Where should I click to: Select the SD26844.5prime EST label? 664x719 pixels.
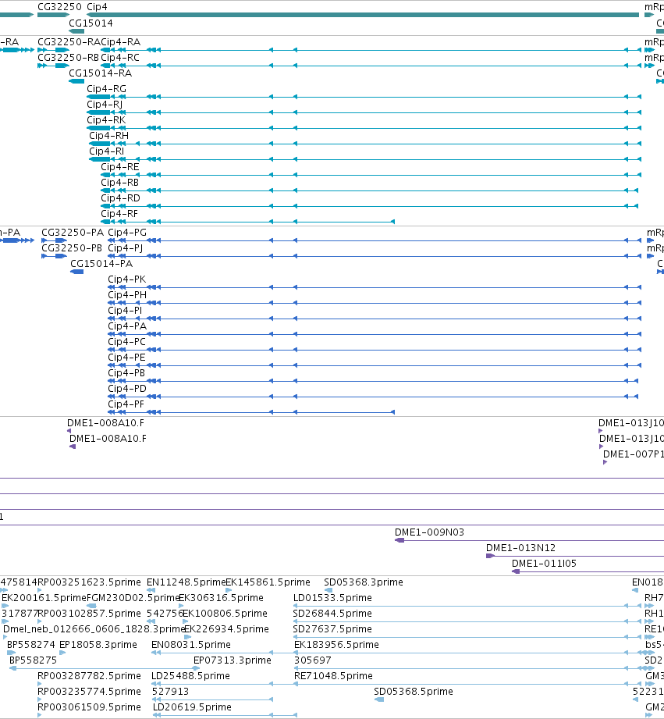[332, 614]
